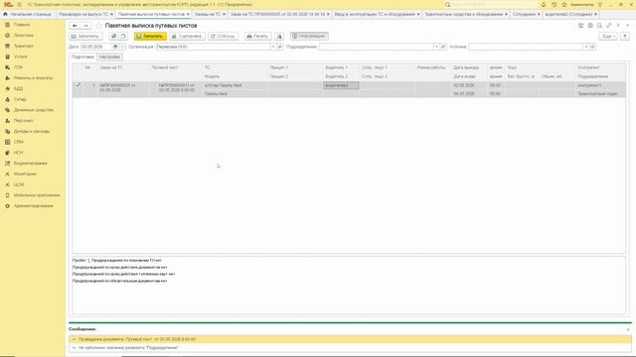
Task: Click the uncheck-all rows icon in toolbar
Action: 123,36
